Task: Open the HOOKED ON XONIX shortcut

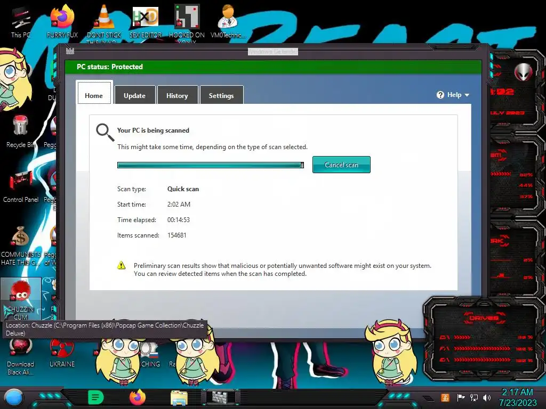Action: (x=187, y=23)
